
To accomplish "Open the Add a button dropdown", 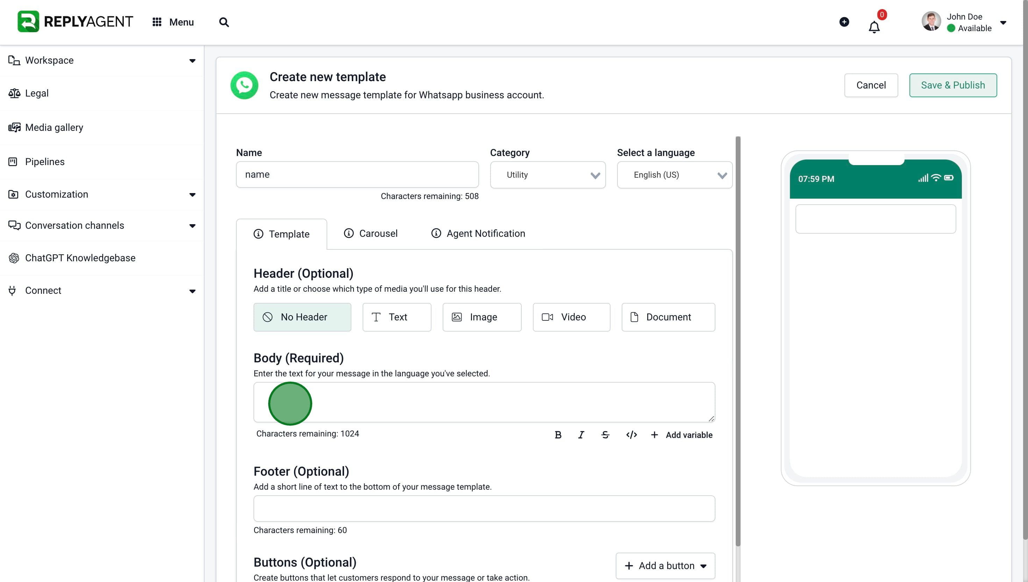I will click(x=665, y=566).
